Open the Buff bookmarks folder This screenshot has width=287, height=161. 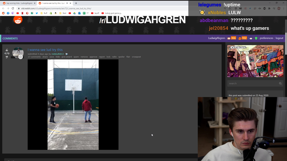tap(44, 13)
